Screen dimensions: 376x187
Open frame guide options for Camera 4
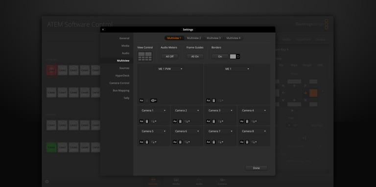pyautogui.click(x=254, y=121)
